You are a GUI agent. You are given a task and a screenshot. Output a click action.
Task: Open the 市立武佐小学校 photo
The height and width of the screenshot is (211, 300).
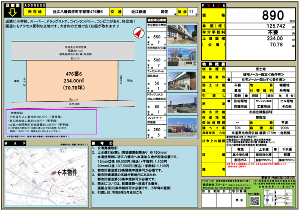182,34
